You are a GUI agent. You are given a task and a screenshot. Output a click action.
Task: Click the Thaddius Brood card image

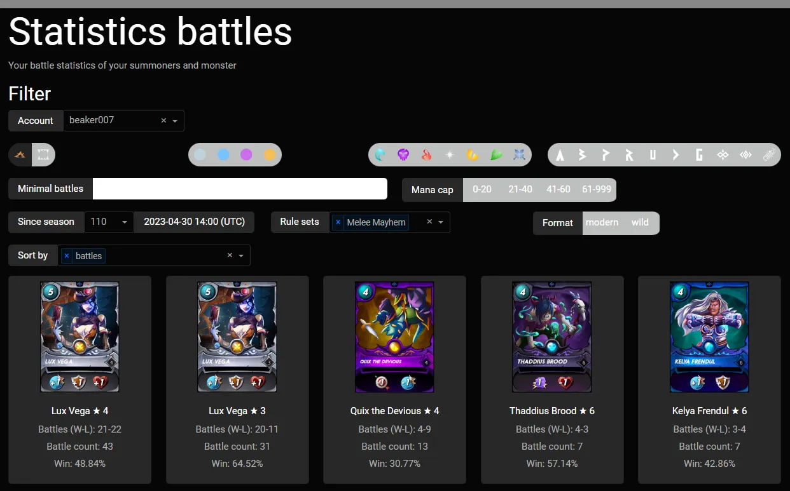click(552, 337)
